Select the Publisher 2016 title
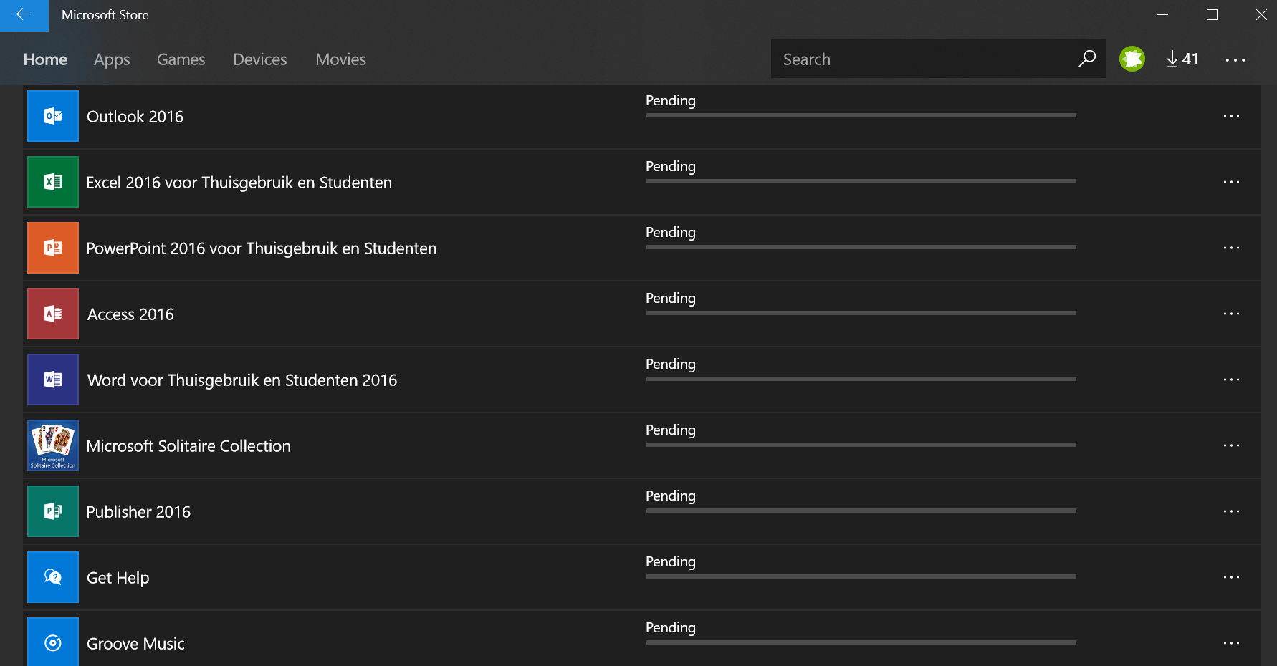This screenshot has height=666, width=1277. click(x=138, y=512)
